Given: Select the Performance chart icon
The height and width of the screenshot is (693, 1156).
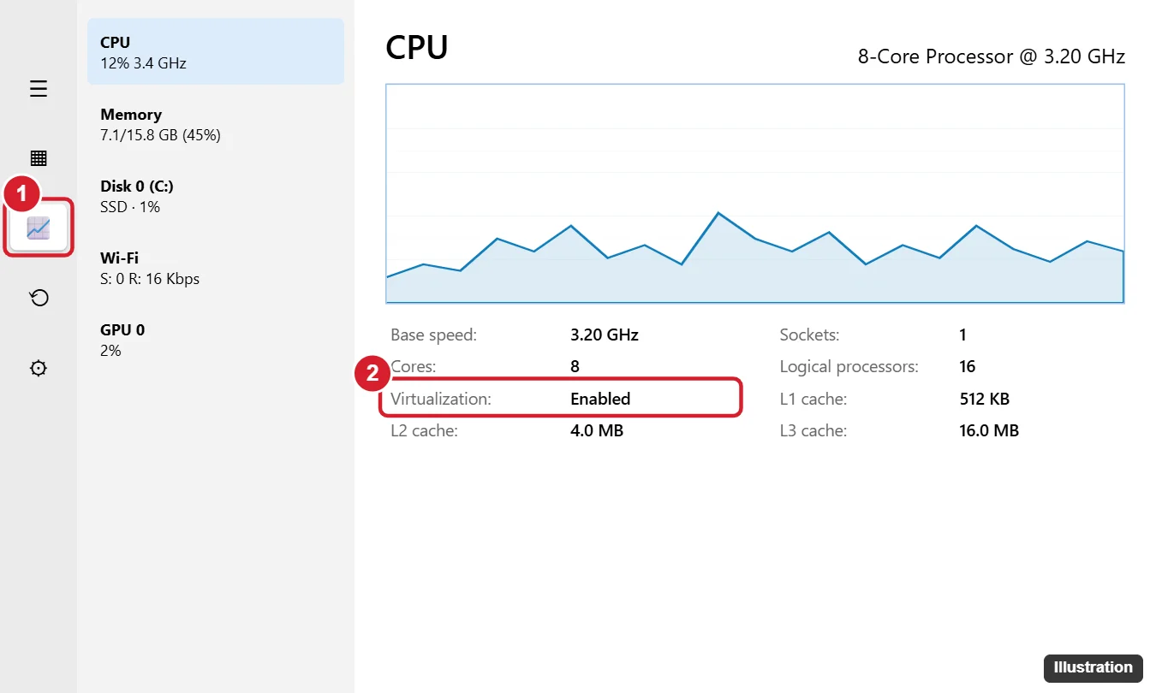Looking at the screenshot, I should click(39, 228).
